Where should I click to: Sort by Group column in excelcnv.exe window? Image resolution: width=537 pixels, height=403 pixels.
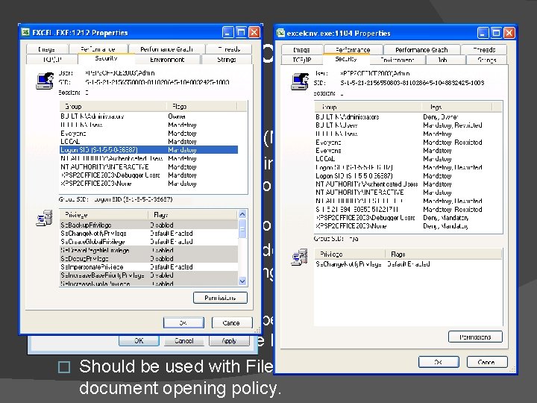click(x=368, y=107)
